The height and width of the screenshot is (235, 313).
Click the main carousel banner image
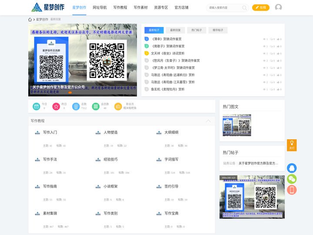tap(83, 60)
